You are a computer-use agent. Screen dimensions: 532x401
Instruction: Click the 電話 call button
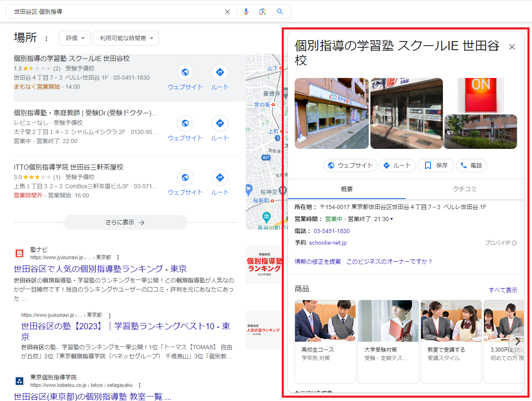(472, 165)
